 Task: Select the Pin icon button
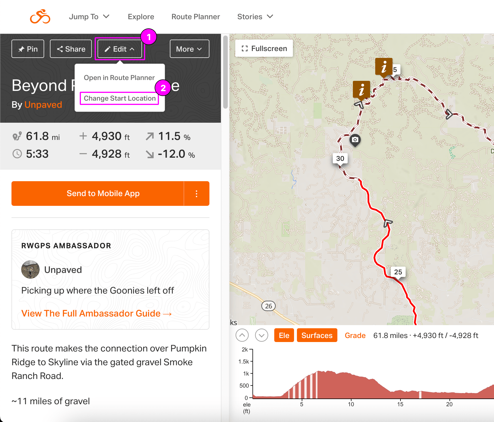pos(28,49)
